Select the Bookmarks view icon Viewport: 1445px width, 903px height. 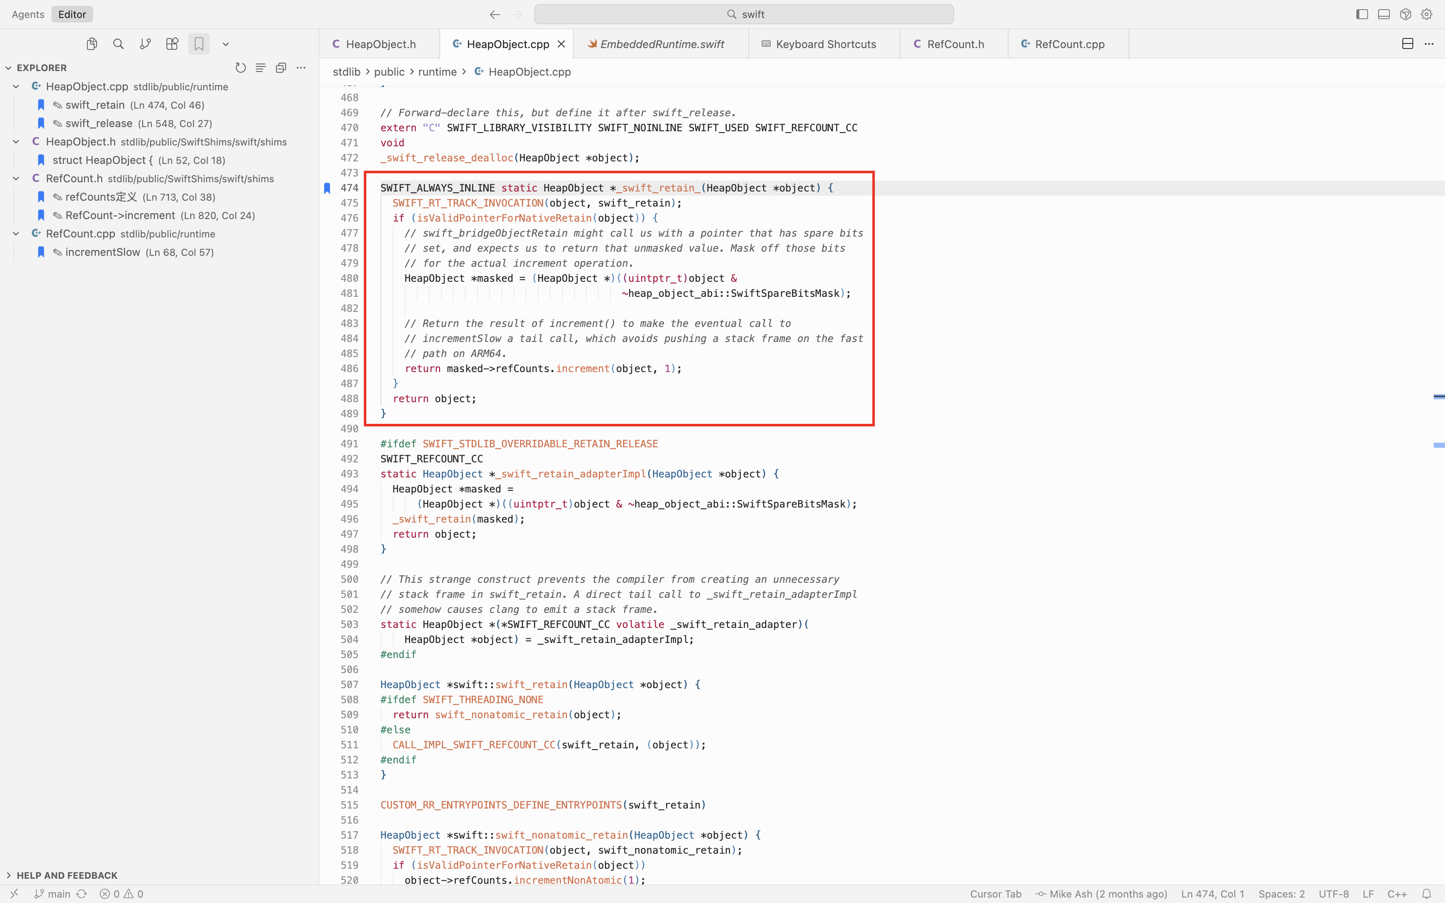tap(199, 44)
